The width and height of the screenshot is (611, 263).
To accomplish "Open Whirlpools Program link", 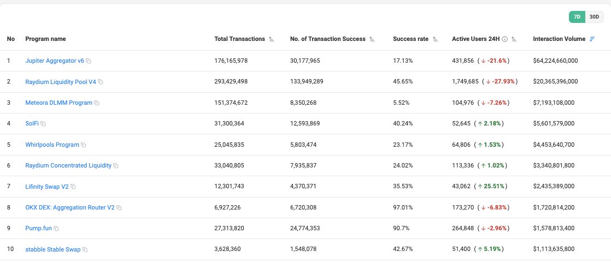I will (x=52, y=145).
